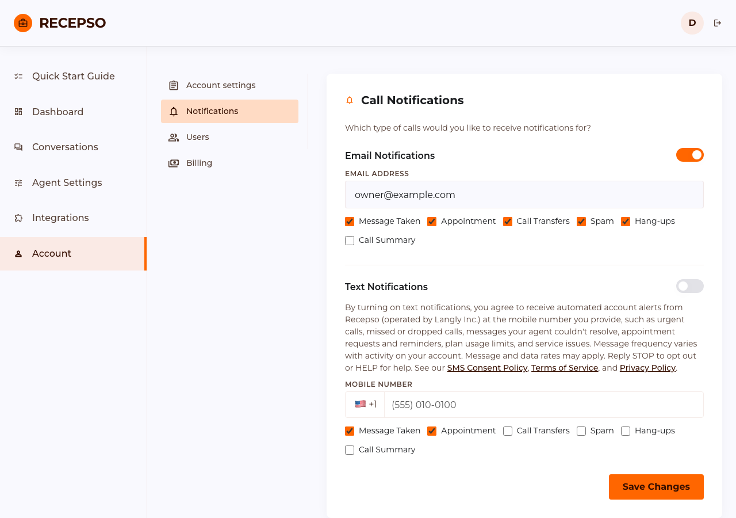Click the email address input field

click(524, 195)
